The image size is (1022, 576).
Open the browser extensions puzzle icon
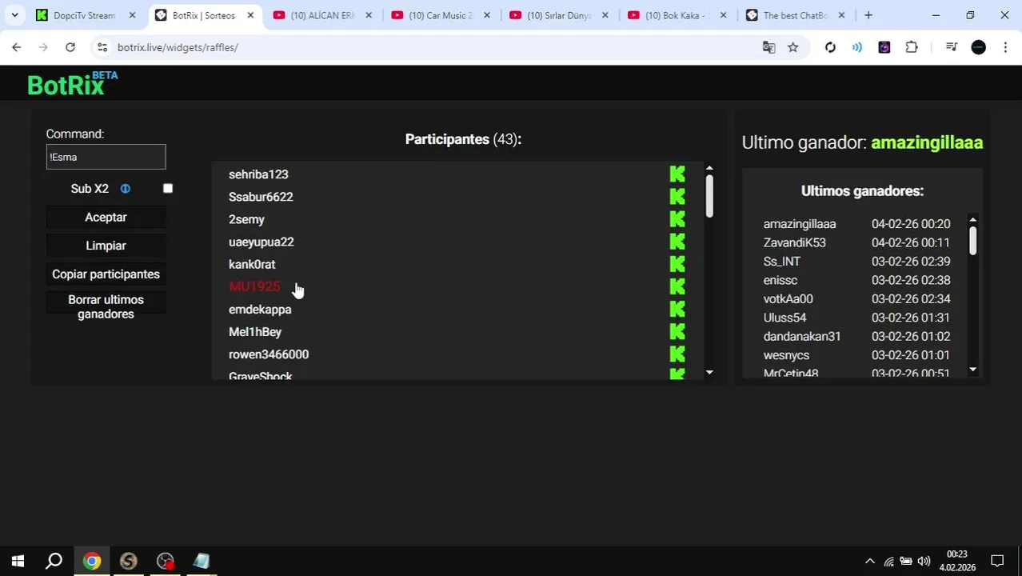(x=912, y=47)
